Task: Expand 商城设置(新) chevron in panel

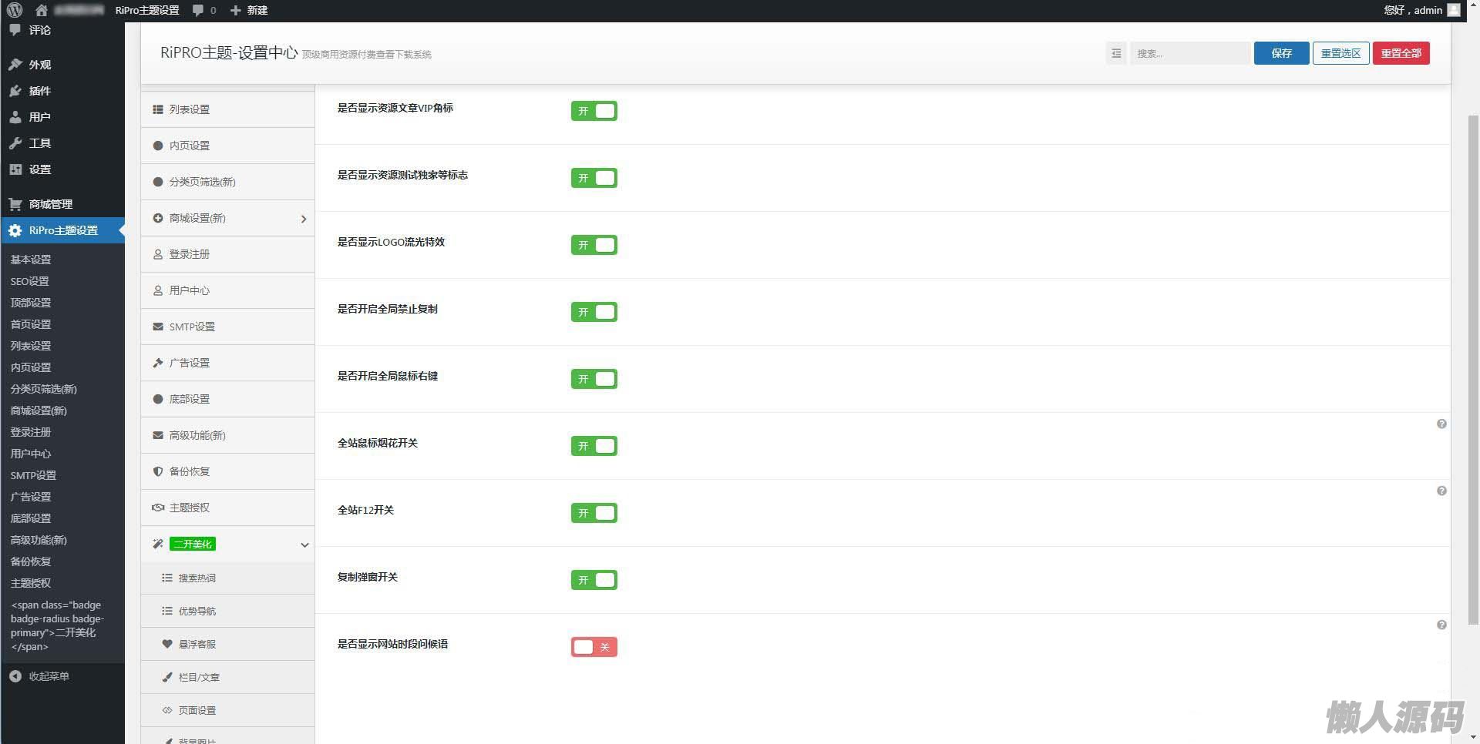Action: (x=304, y=219)
